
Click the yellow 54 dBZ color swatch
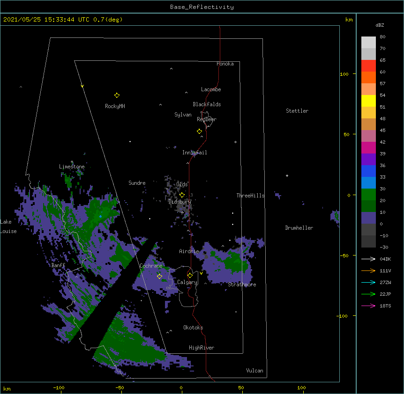point(368,101)
